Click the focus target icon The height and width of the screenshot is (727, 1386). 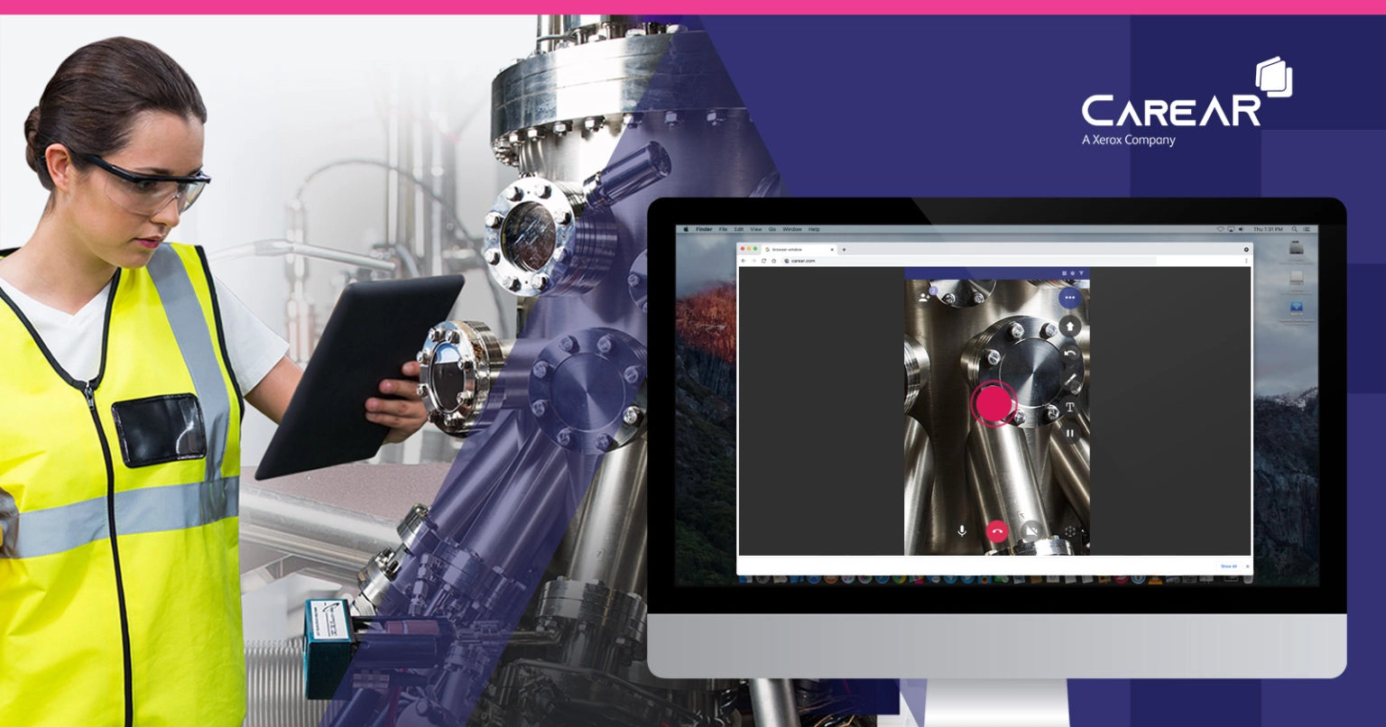pos(1070,531)
